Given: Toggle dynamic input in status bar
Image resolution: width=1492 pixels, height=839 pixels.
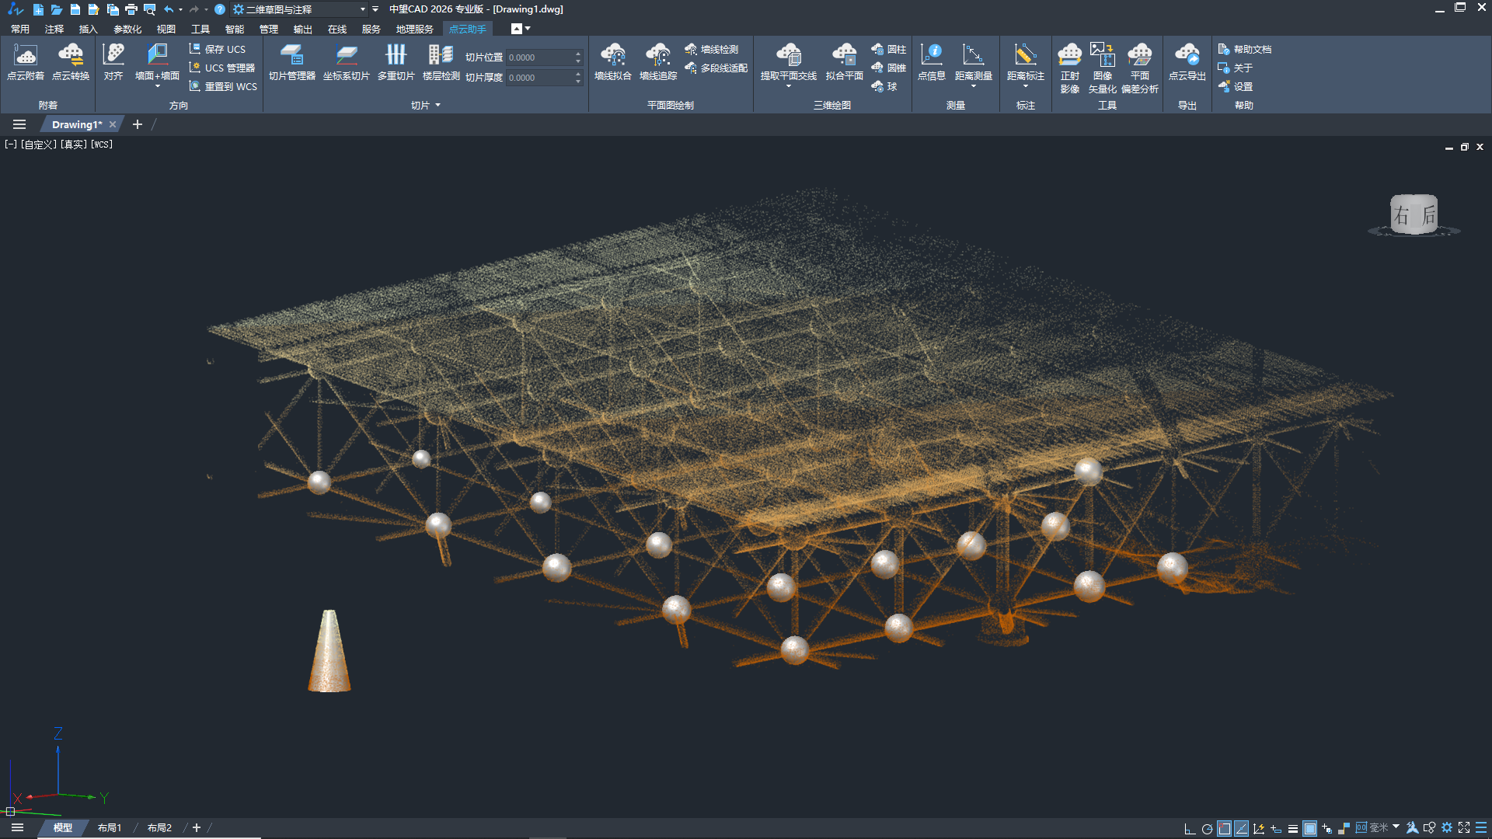Looking at the screenshot, I should coord(1275,828).
